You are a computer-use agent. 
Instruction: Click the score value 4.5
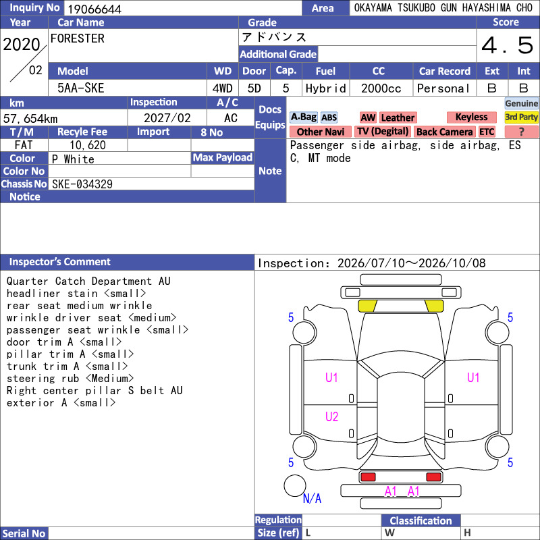(x=508, y=45)
